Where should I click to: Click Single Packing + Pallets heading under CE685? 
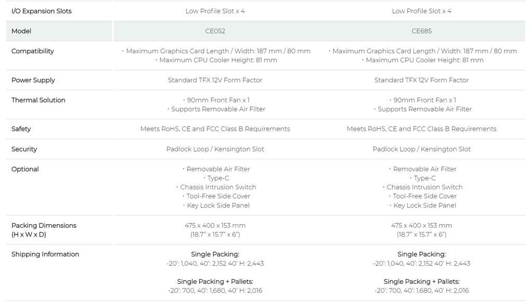[x=421, y=282]
